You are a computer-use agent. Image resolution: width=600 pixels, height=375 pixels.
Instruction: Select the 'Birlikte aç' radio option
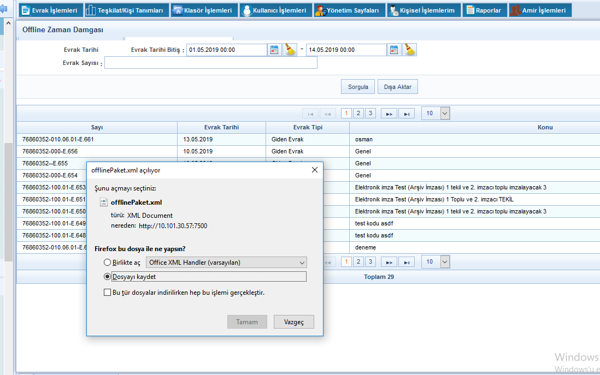click(x=107, y=263)
